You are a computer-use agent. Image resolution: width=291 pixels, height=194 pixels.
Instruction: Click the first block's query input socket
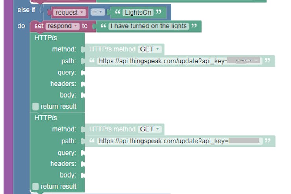tap(83, 73)
